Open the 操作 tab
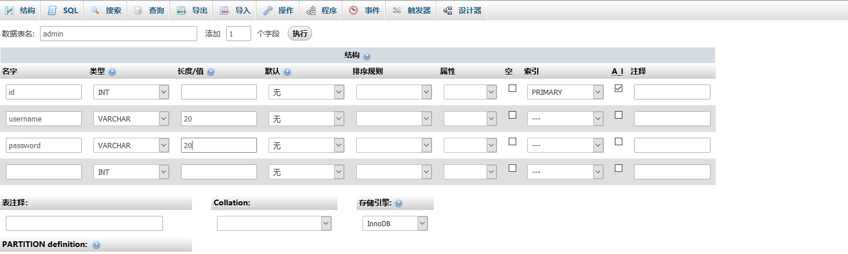 coord(278,10)
